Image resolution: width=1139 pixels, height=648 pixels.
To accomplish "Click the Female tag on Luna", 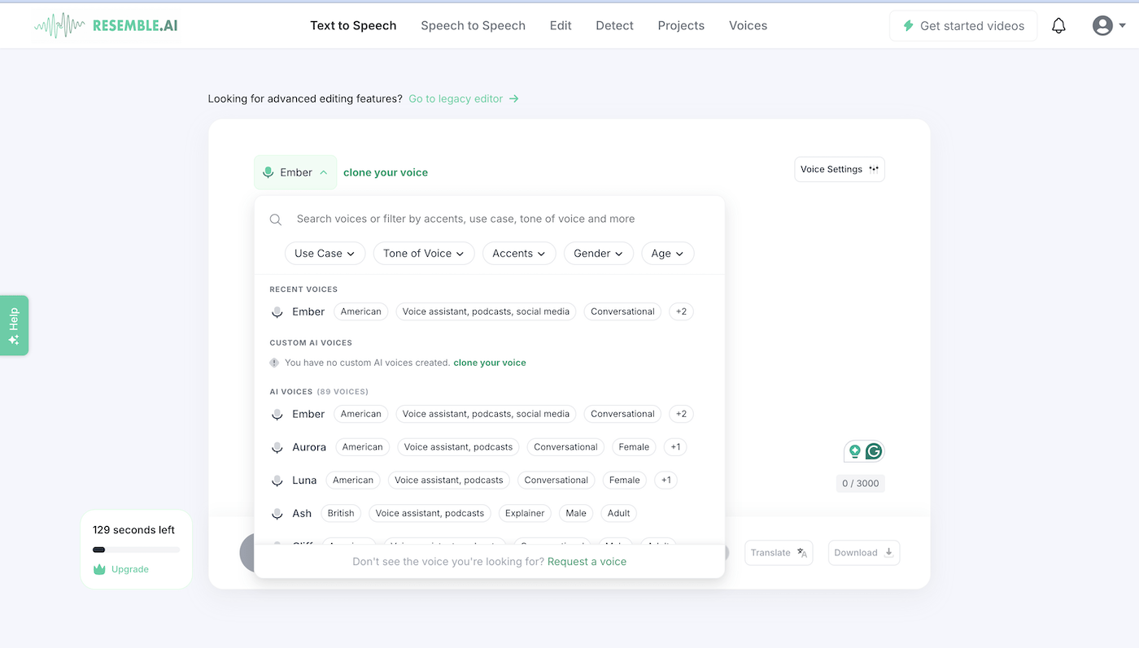I will pos(625,481).
